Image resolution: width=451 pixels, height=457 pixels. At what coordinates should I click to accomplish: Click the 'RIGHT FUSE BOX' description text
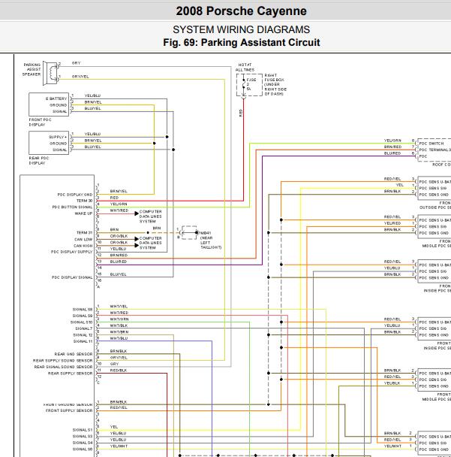[x=275, y=84]
